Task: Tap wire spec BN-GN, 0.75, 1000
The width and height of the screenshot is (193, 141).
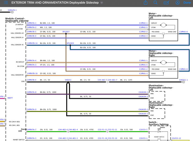Action: 48,109
